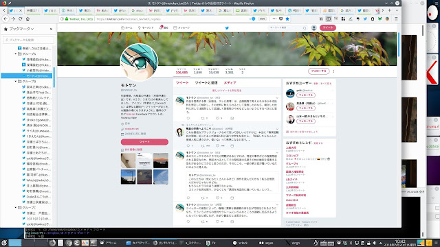440x247 pixels.
Task: Go back with the browser back arrow
Action: tap(5, 19)
